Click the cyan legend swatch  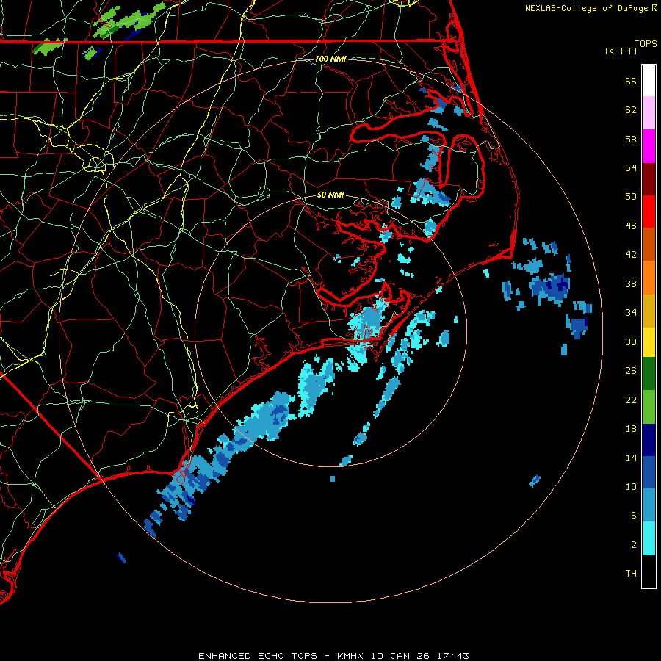[649, 538]
